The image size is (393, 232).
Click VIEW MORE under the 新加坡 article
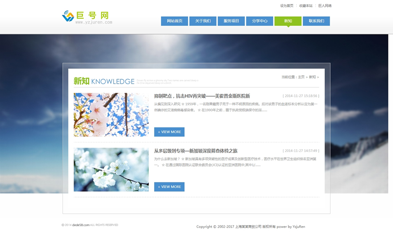coord(169,187)
